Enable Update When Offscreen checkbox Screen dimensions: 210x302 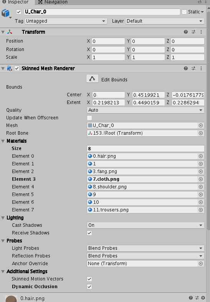tap(89, 118)
